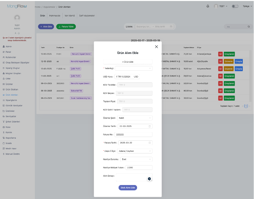This screenshot has width=254, height=199.
Task: Click the Fatura Yükle button
Action: click(66, 27)
